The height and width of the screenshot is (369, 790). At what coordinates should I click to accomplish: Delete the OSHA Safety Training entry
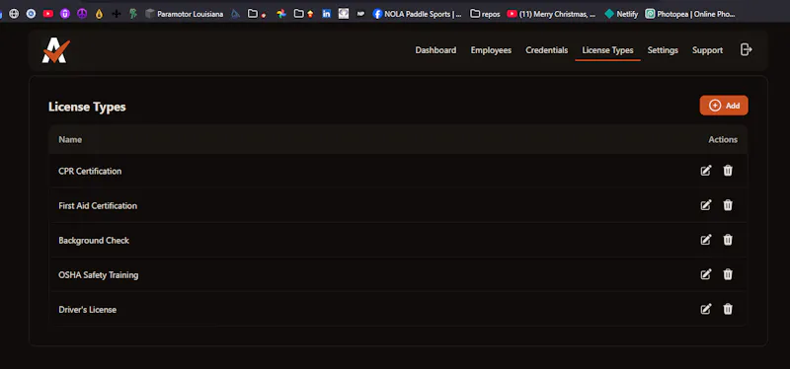click(728, 274)
